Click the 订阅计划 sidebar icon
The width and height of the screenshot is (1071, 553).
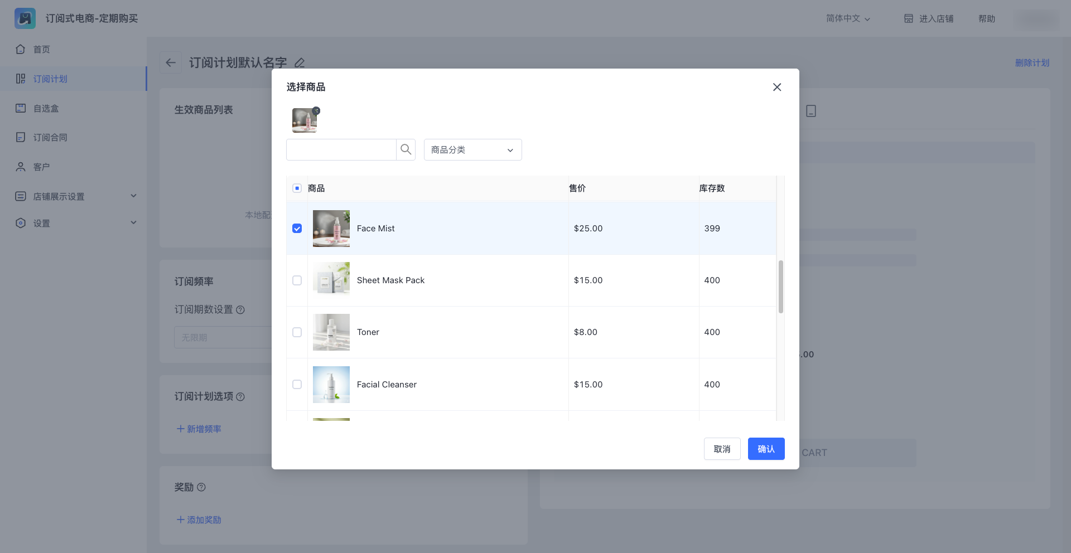pos(21,79)
